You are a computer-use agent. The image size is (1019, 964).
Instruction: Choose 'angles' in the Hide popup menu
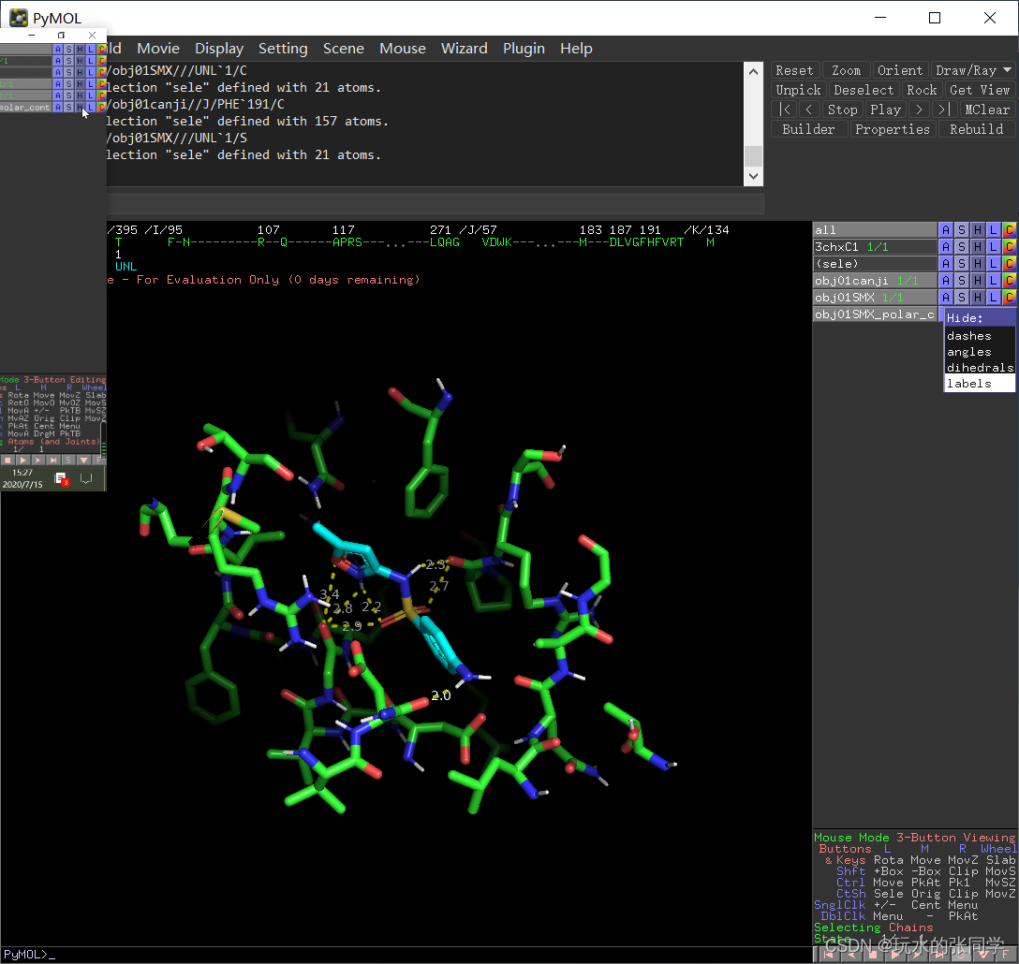coord(979,351)
